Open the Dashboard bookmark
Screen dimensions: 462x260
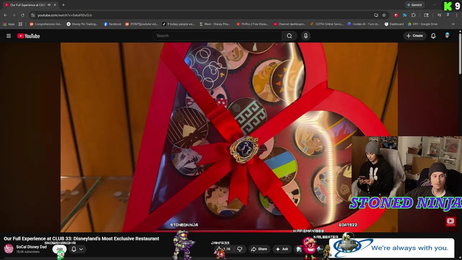pos(394,24)
